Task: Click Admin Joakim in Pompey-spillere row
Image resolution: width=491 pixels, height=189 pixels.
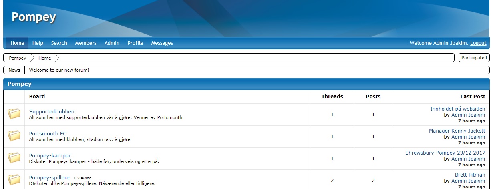Action: point(468,181)
